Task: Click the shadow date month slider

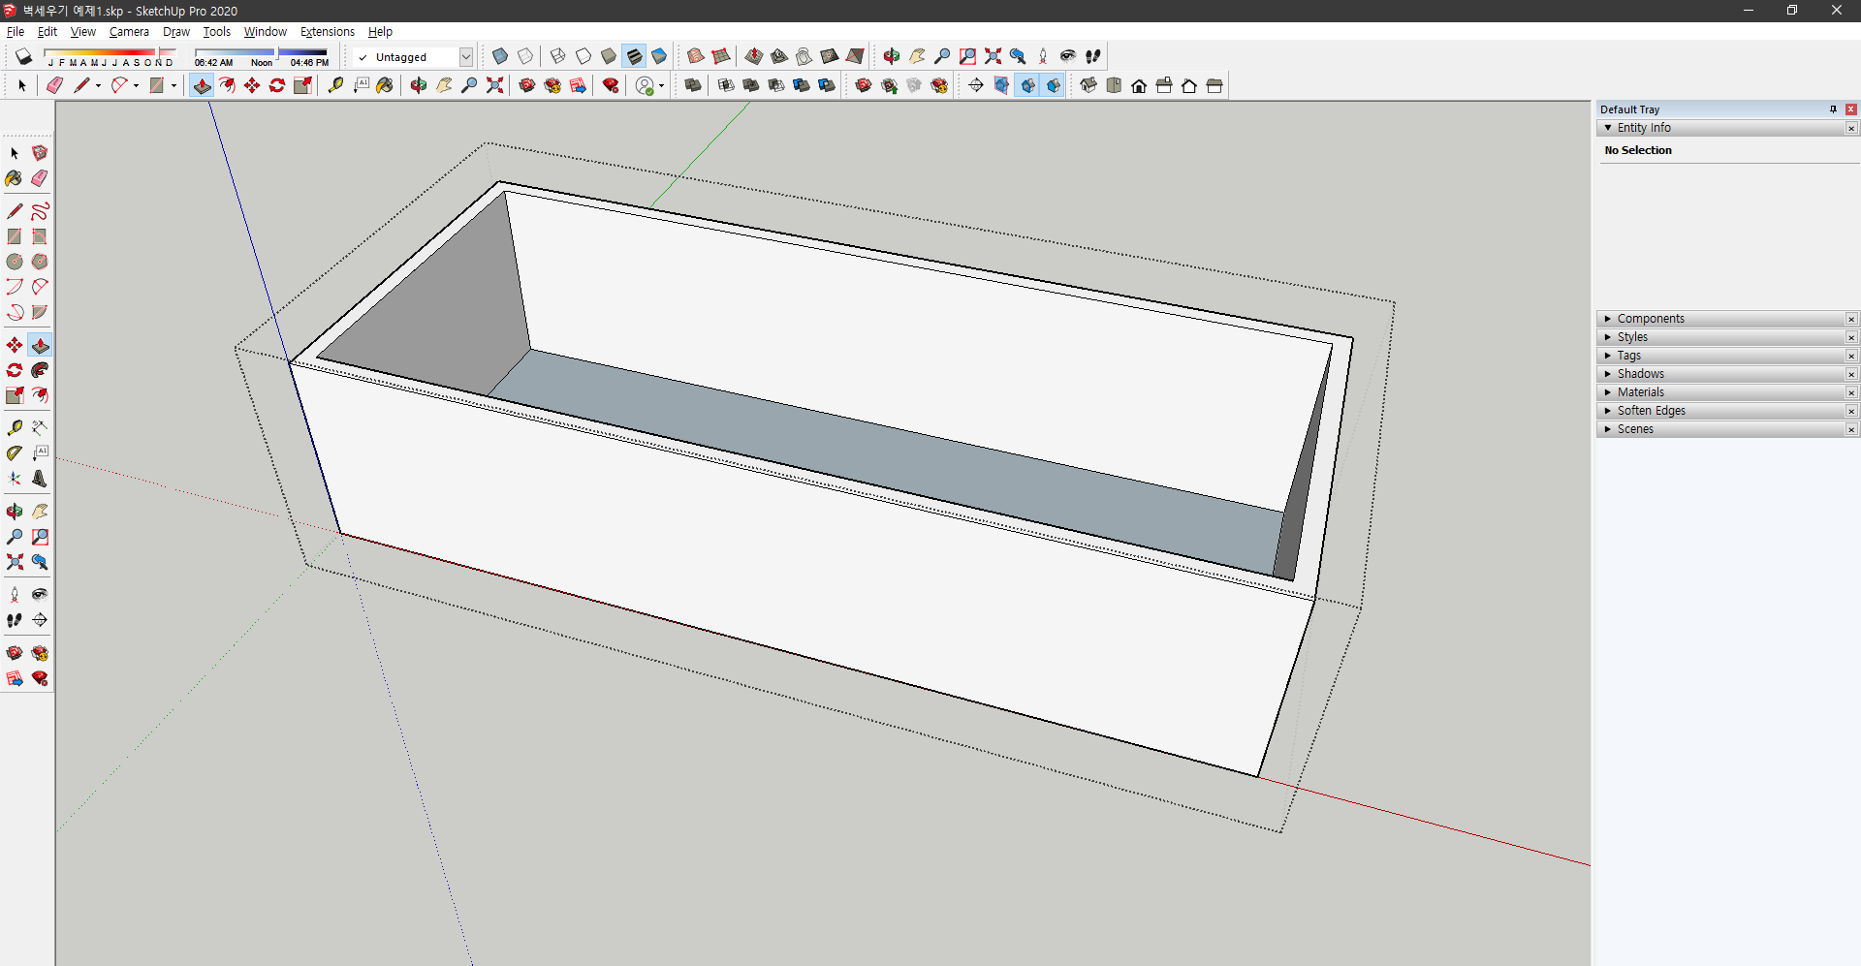Action: point(109,52)
